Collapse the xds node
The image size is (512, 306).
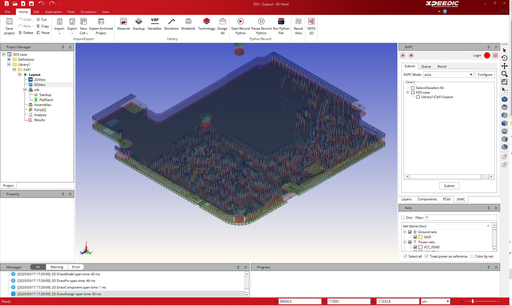25,90
